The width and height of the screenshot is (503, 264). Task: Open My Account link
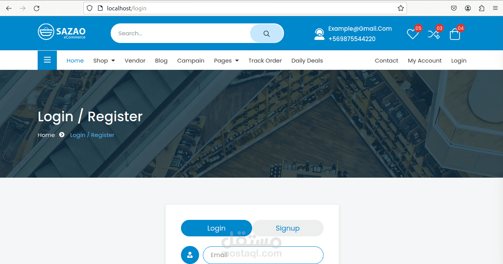point(425,61)
